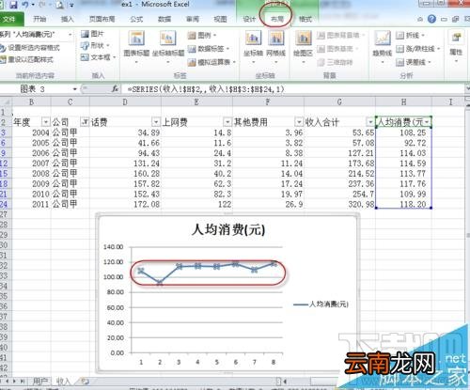The height and width of the screenshot is (390, 470).
Task: Open the 年度 column filter dropdown
Action: (46, 121)
